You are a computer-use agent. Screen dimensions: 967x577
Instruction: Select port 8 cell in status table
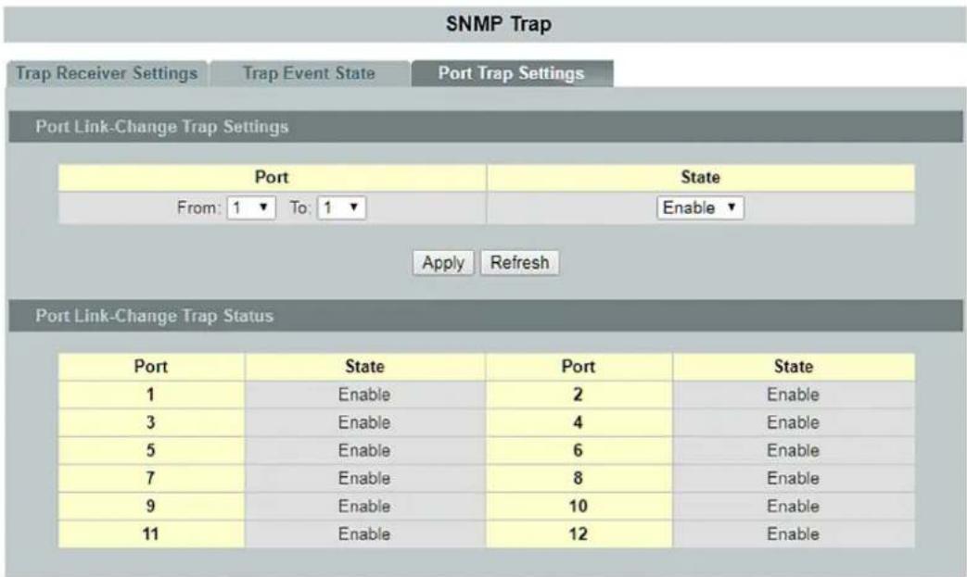tap(579, 478)
